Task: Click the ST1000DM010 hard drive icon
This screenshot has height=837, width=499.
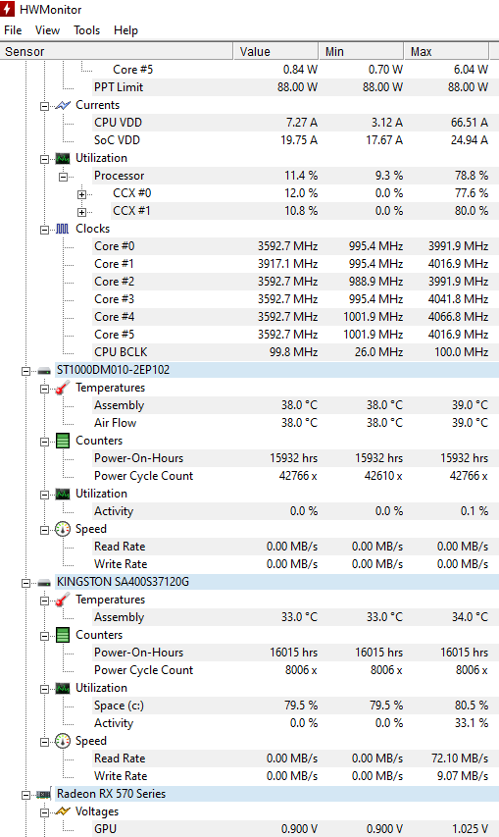Action: coord(44,370)
